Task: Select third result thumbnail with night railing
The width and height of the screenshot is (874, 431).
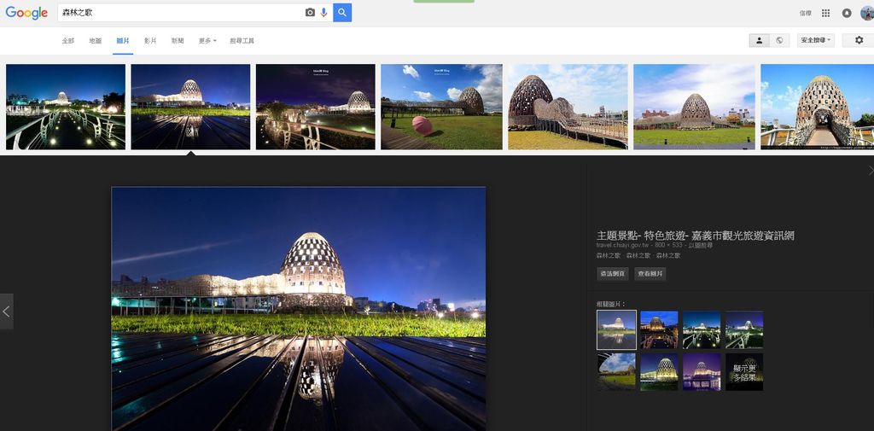Action: 316,107
